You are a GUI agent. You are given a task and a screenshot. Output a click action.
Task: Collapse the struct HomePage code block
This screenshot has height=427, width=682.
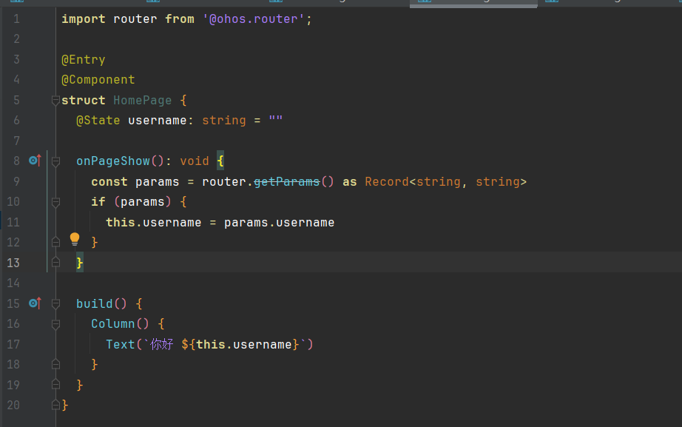pyautogui.click(x=55, y=101)
